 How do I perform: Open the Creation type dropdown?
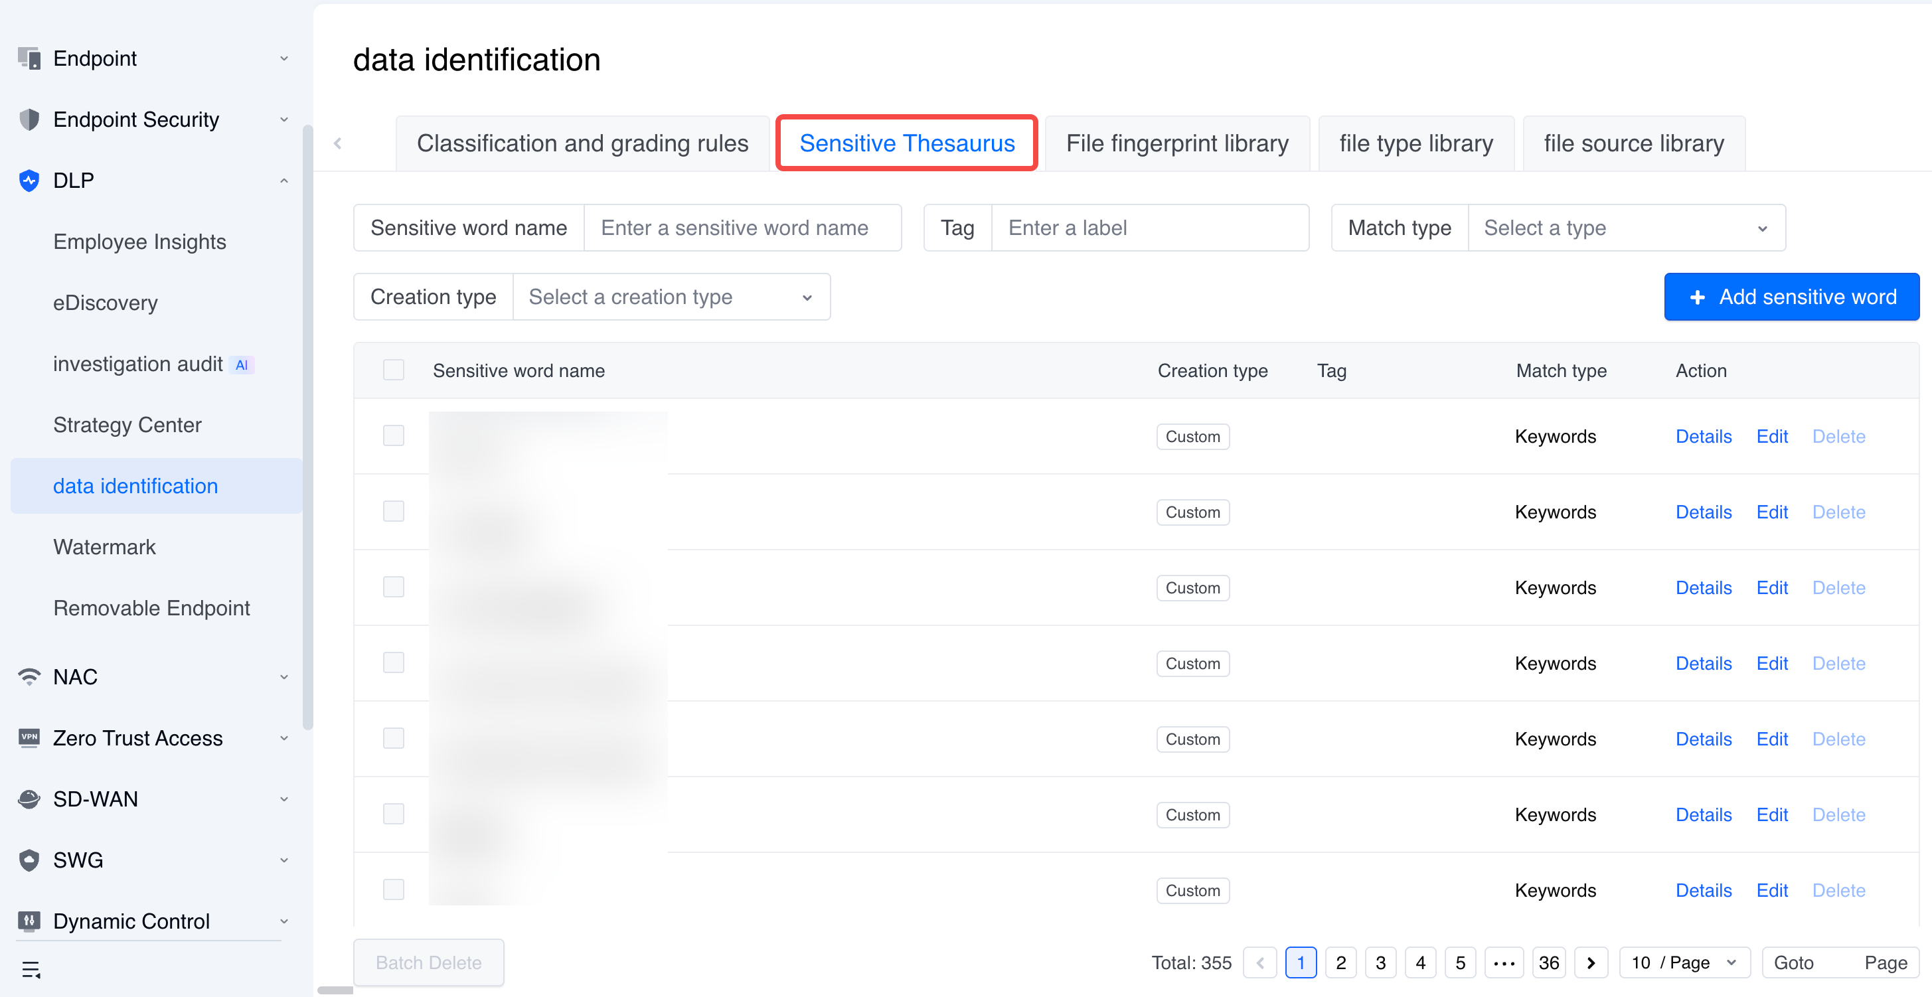[x=671, y=297]
